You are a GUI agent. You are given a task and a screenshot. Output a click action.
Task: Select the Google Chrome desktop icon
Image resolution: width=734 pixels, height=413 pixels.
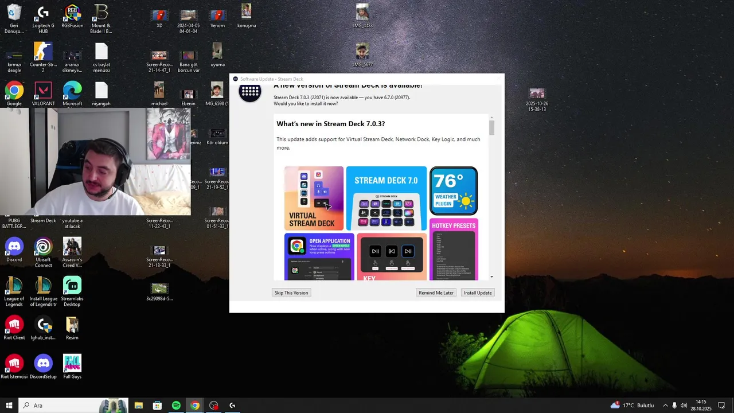coord(14,94)
